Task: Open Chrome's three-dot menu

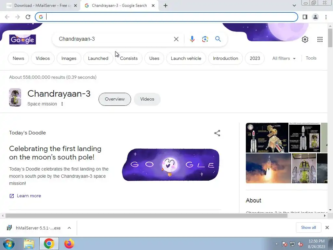Action: point(326,17)
